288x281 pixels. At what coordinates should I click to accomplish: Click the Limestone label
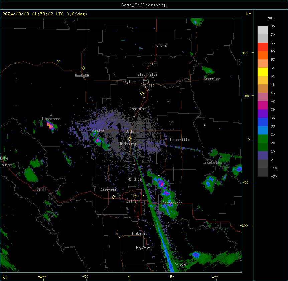pos(51,119)
